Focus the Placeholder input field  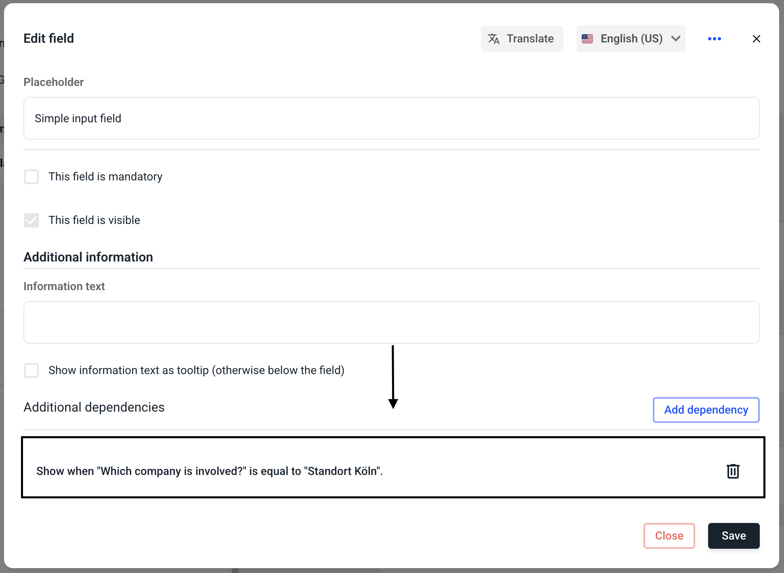pos(391,118)
